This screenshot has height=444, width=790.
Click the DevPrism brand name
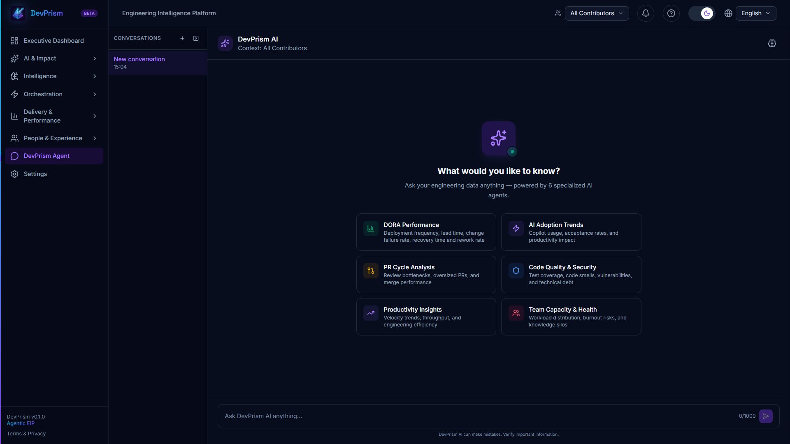click(x=46, y=13)
